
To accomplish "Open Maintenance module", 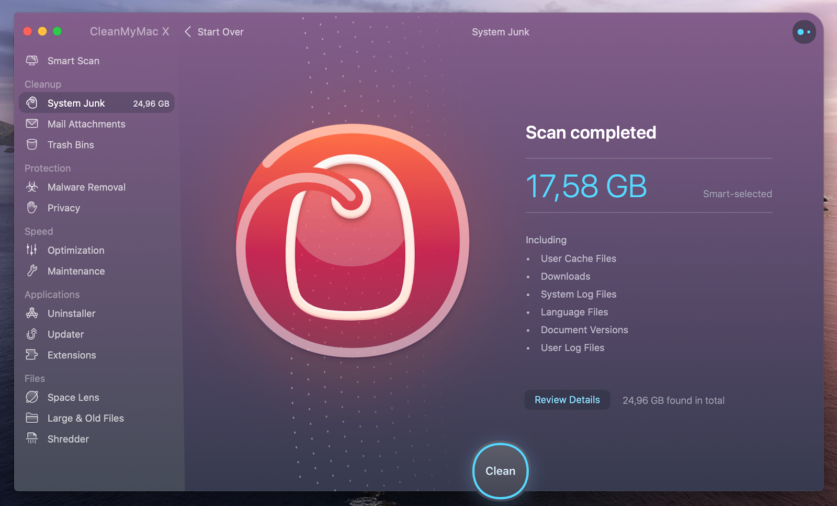I will (76, 271).
